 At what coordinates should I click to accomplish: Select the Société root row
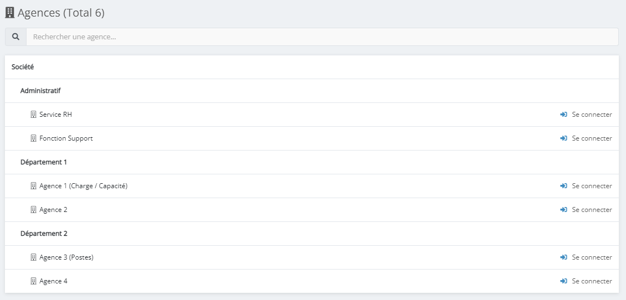click(23, 67)
